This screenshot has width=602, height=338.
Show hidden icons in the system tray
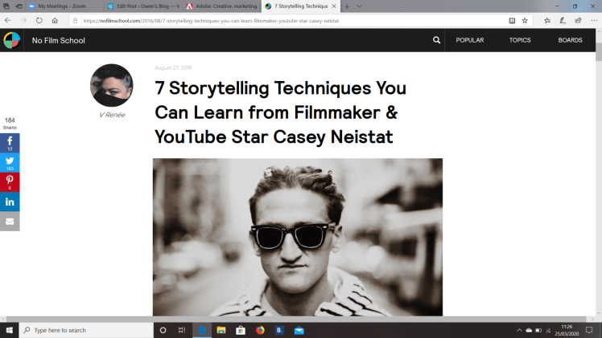(x=518, y=330)
